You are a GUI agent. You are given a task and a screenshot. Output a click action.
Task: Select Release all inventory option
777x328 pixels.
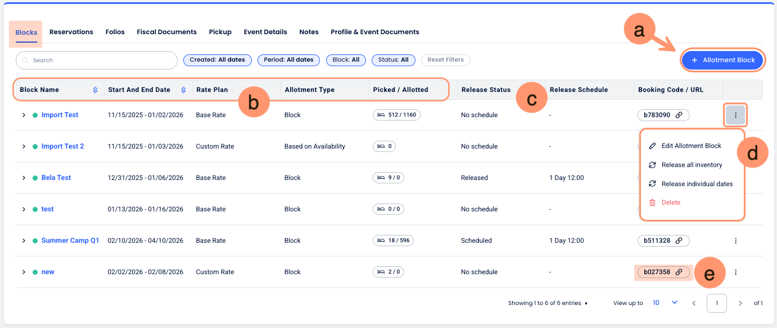692,165
